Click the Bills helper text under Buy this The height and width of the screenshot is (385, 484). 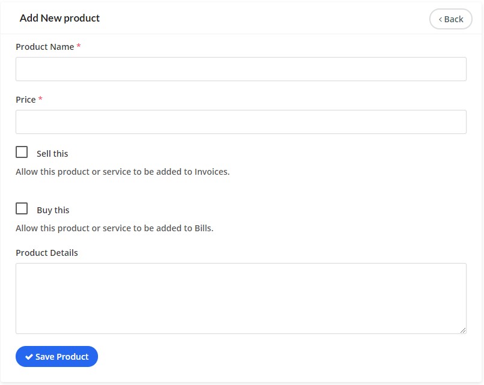coord(115,228)
